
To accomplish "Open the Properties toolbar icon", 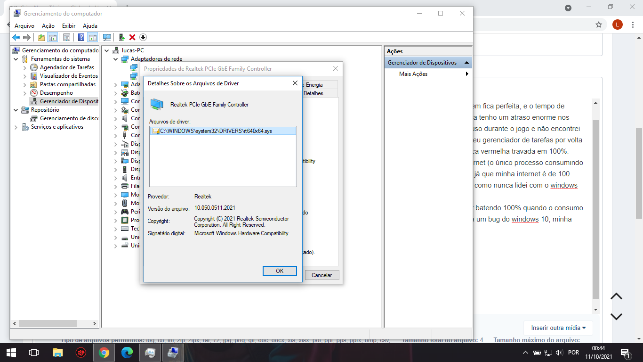I will pyautogui.click(x=66, y=37).
